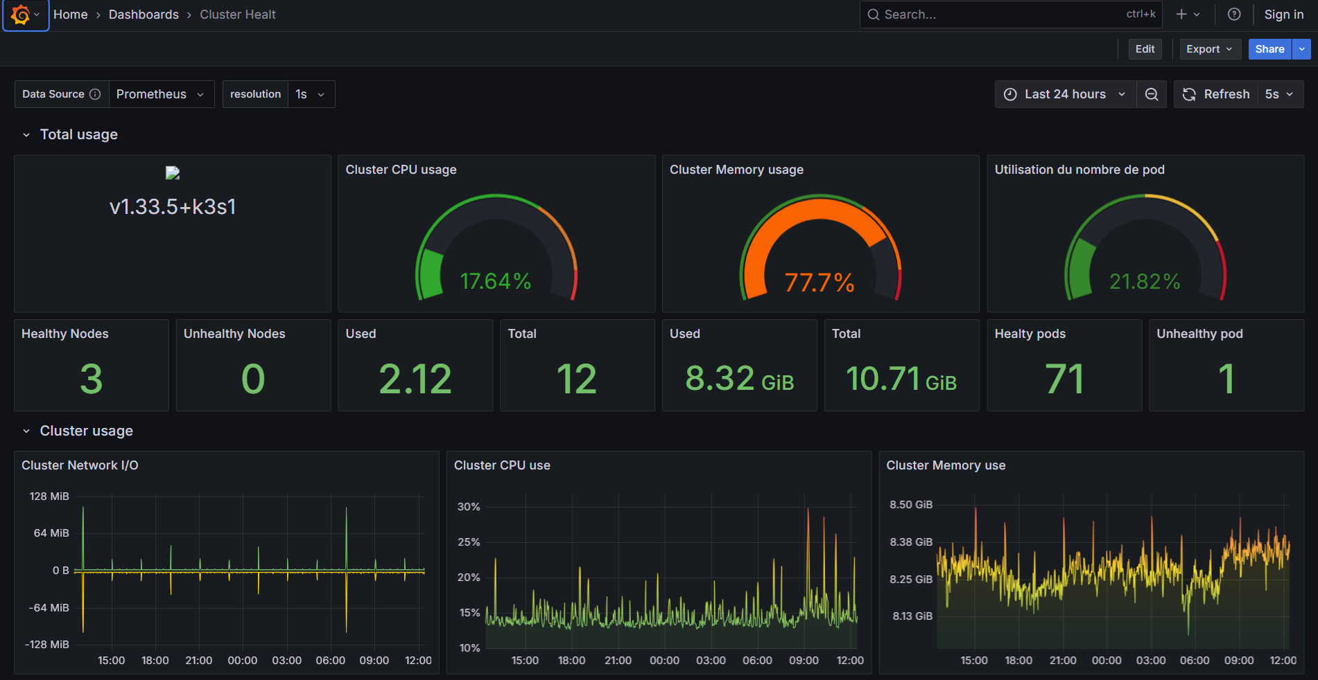
Task: Click the Healthy Nodes value 3
Action: coord(92,379)
